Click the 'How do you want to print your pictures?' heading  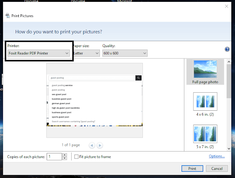(x=59, y=32)
